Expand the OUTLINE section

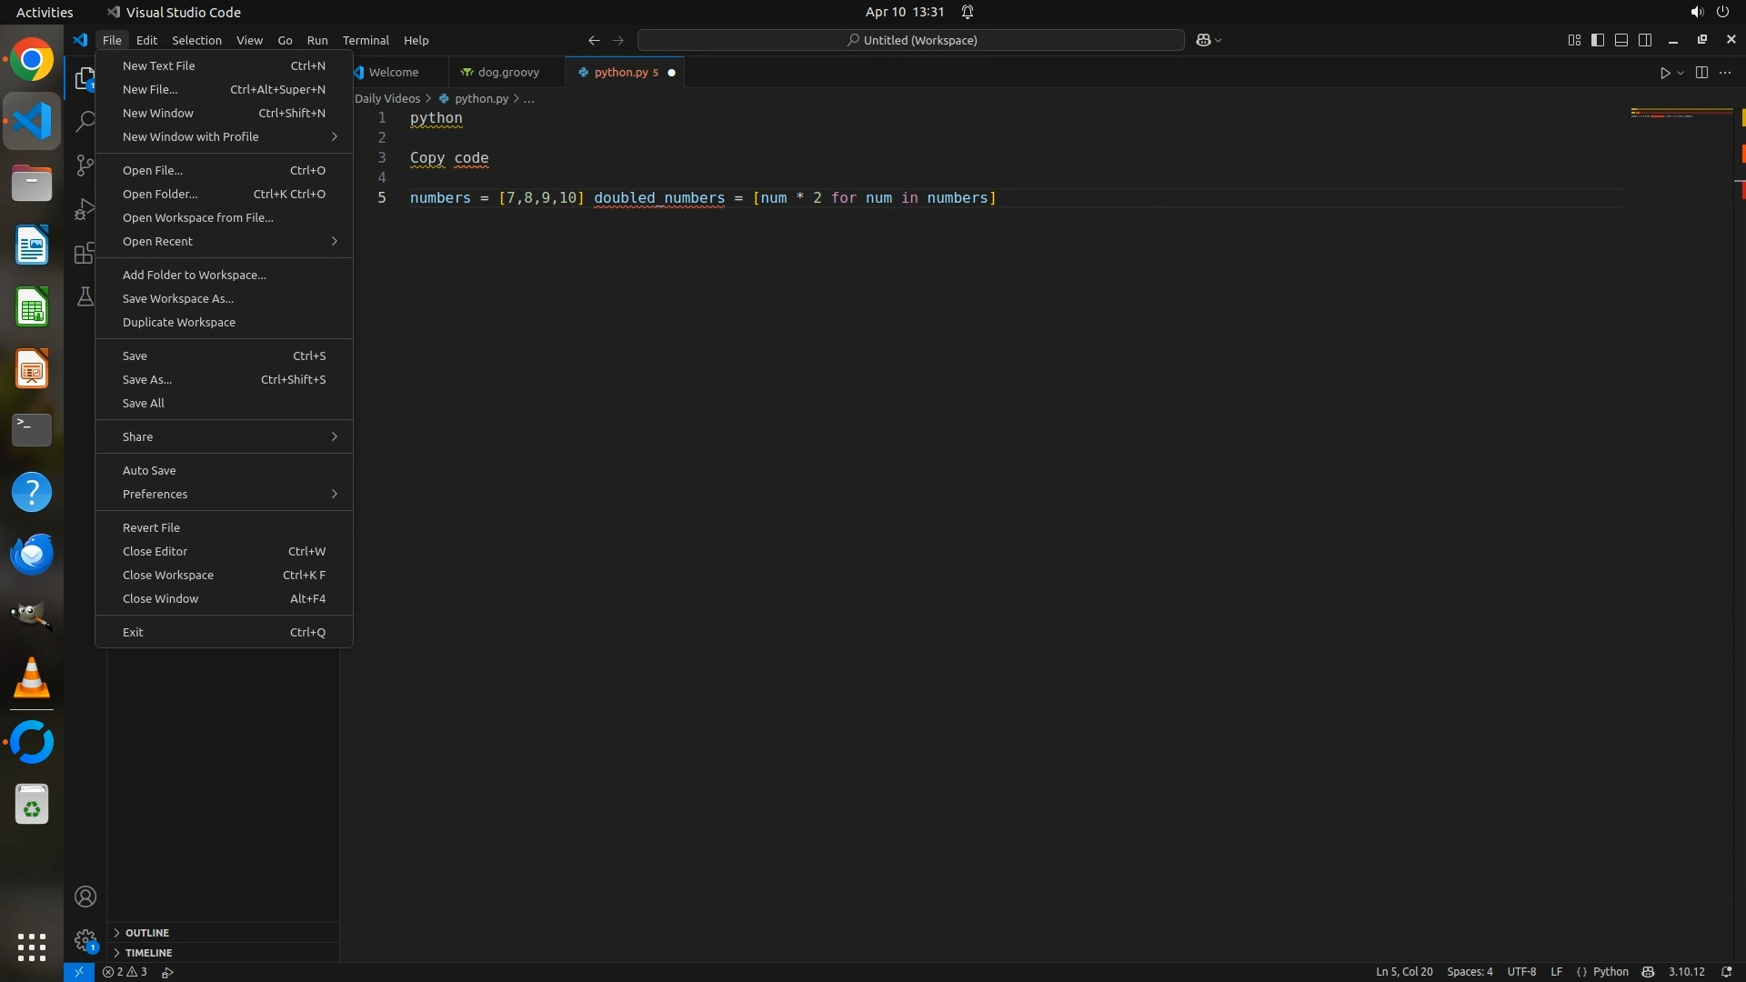(x=147, y=933)
